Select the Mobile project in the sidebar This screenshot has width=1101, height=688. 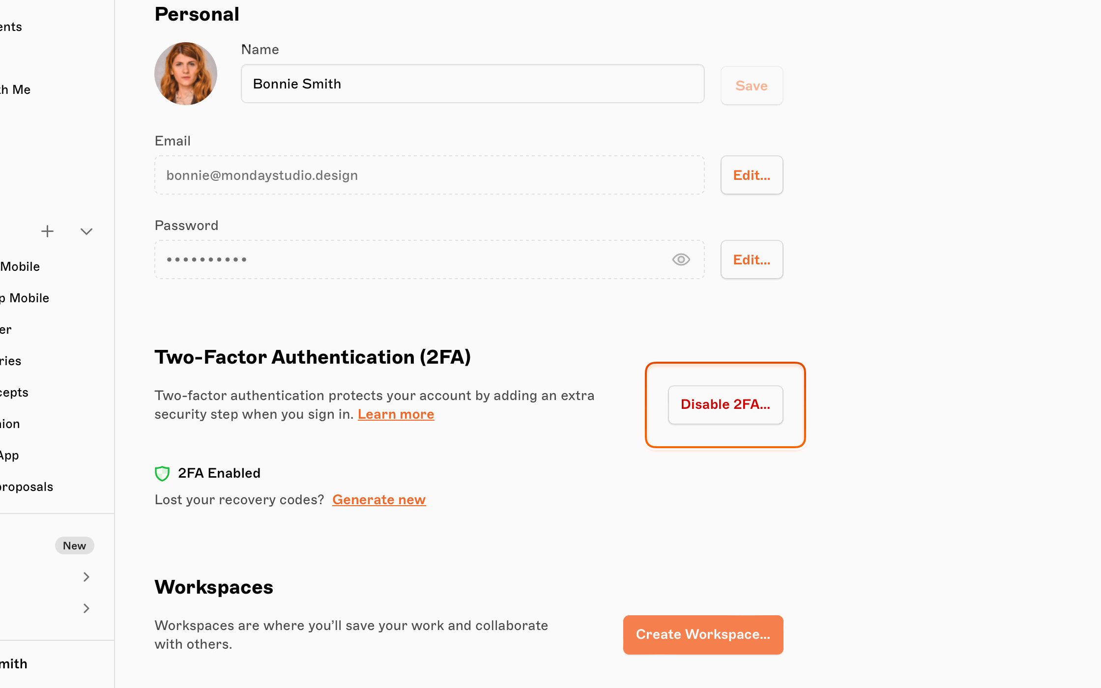coord(20,266)
